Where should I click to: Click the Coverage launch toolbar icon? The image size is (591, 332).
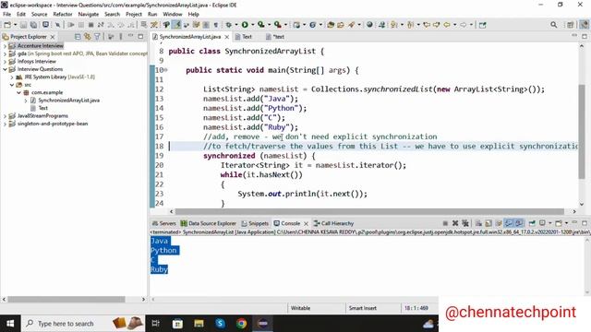[260, 25]
